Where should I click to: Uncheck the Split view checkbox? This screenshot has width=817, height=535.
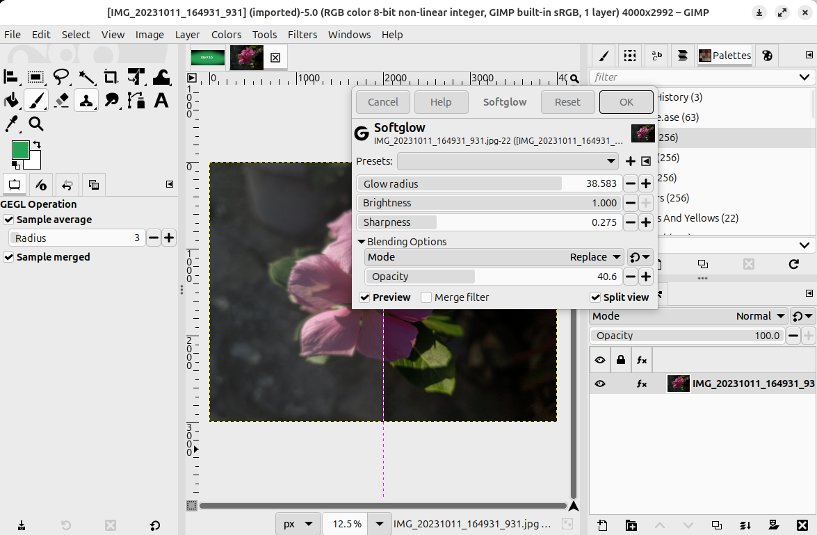tap(595, 297)
